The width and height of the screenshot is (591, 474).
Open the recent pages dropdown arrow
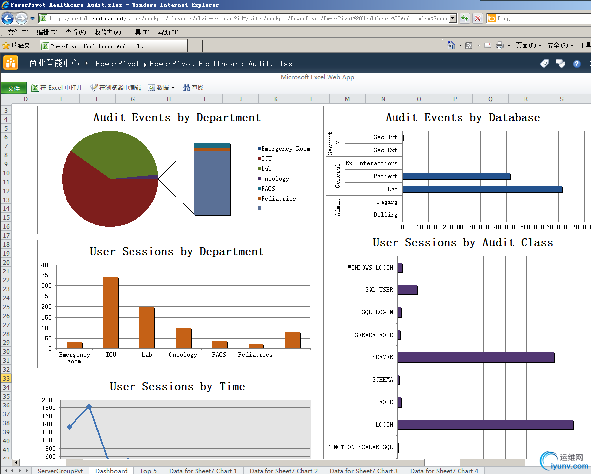[x=32, y=18]
